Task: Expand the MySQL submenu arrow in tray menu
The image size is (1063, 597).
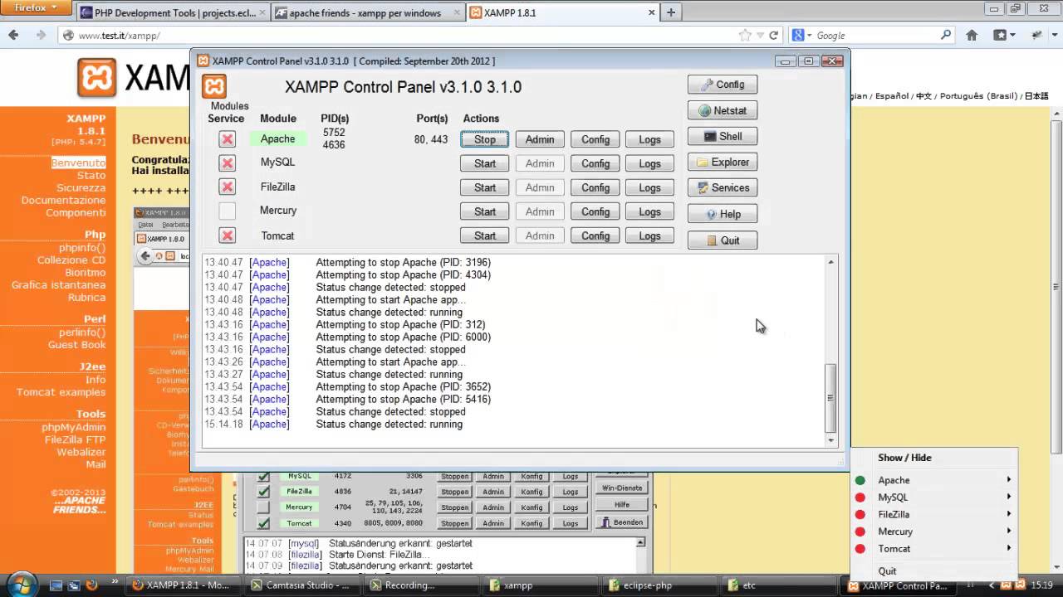Action: (x=1009, y=498)
